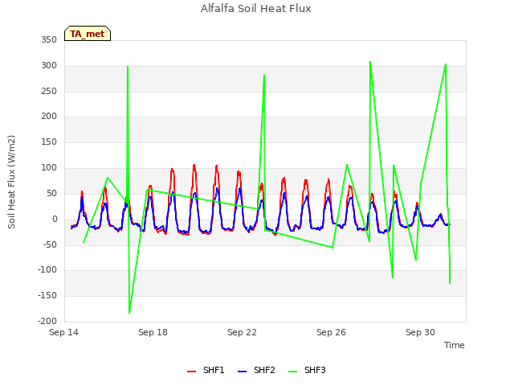Click the Sep 18 x-axis tick label
This screenshot has height=386, width=514.
click(153, 332)
